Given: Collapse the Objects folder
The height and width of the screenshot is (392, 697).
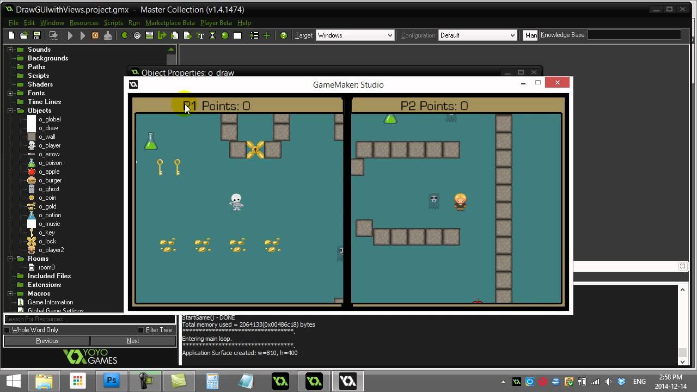Looking at the screenshot, I should coord(10,111).
